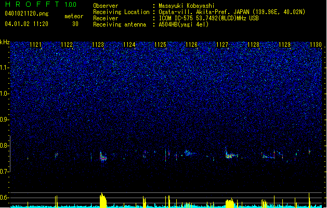The height and width of the screenshot is (208, 327).
Task: Click the 1122 time marker
Action: point(67,45)
